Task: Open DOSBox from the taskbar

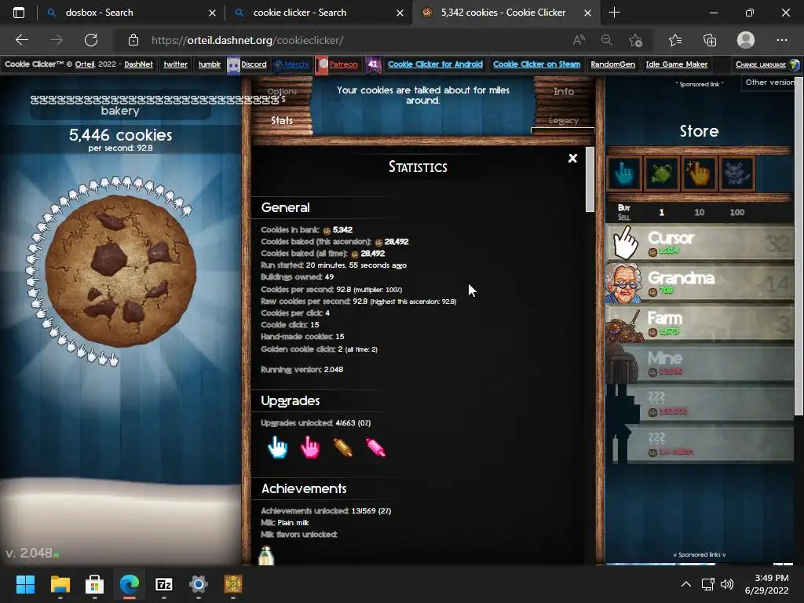Action: [x=233, y=584]
